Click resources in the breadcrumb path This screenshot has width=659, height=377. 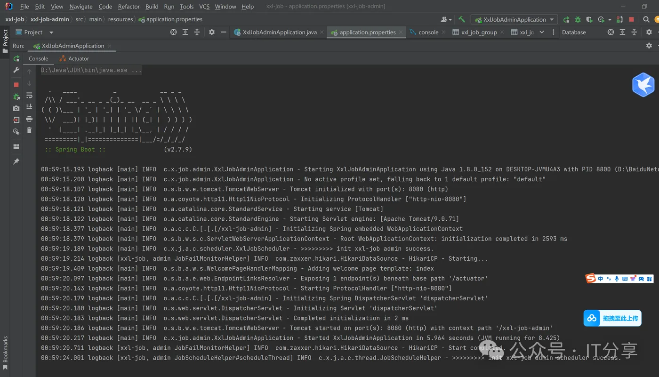pos(121,19)
